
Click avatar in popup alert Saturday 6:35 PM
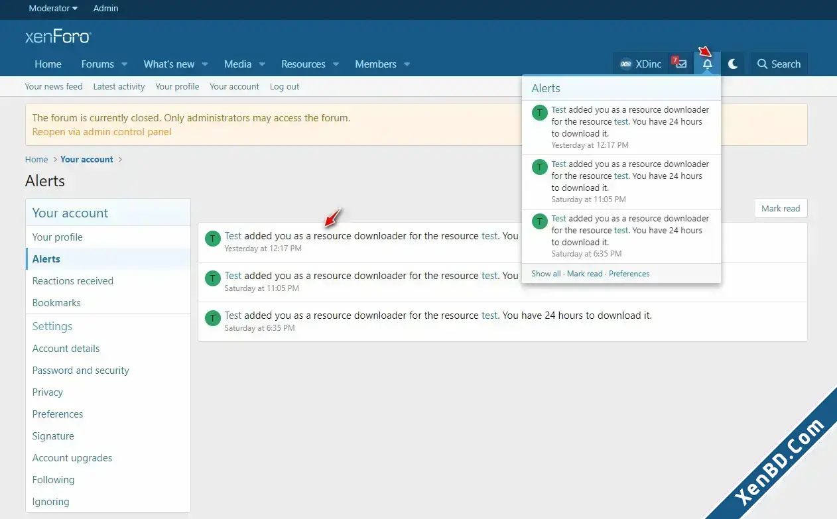pyautogui.click(x=540, y=221)
